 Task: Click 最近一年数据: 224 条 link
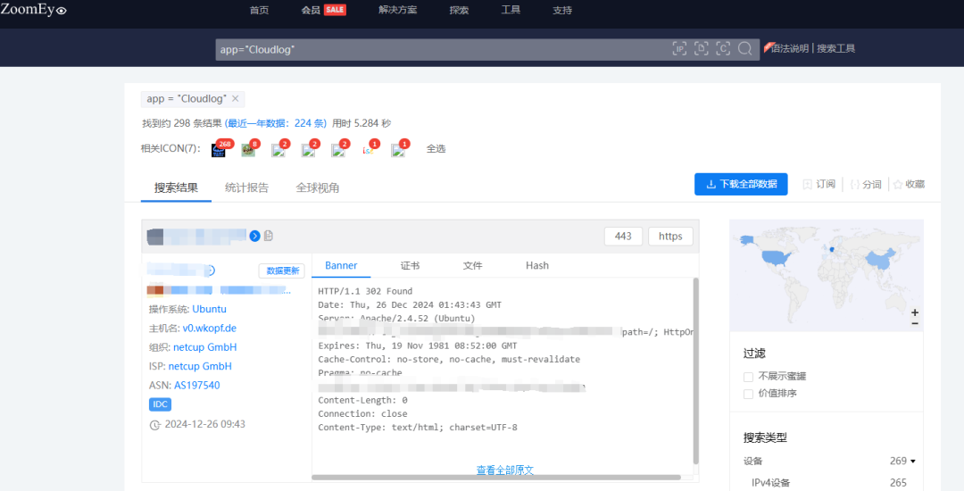click(x=276, y=123)
